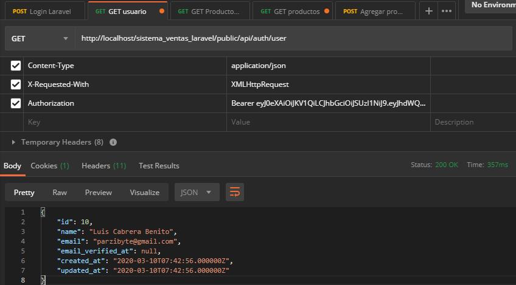Switch to GET productos request tab
516x285 pixels.
(293, 11)
